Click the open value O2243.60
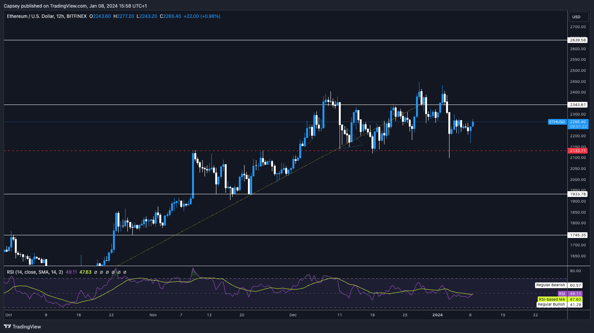 click(100, 16)
